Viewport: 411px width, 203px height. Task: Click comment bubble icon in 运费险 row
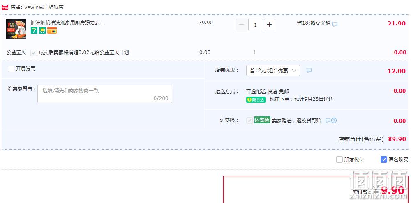(x=328, y=120)
